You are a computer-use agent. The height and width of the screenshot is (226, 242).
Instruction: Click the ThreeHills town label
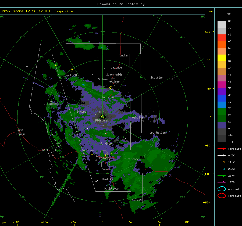point(135,117)
